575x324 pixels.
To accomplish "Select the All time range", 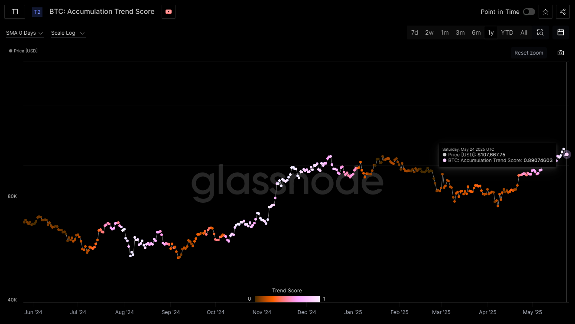I will point(524,32).
